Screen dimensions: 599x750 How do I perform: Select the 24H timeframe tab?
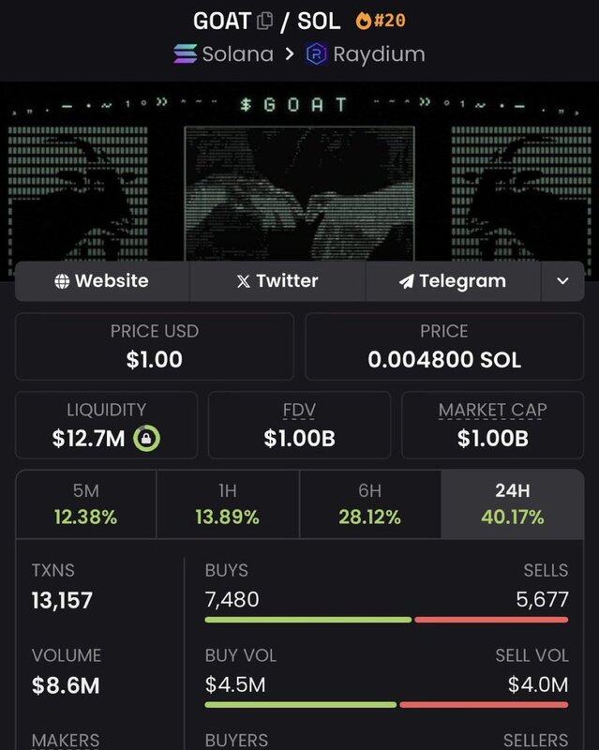(513, 504)
